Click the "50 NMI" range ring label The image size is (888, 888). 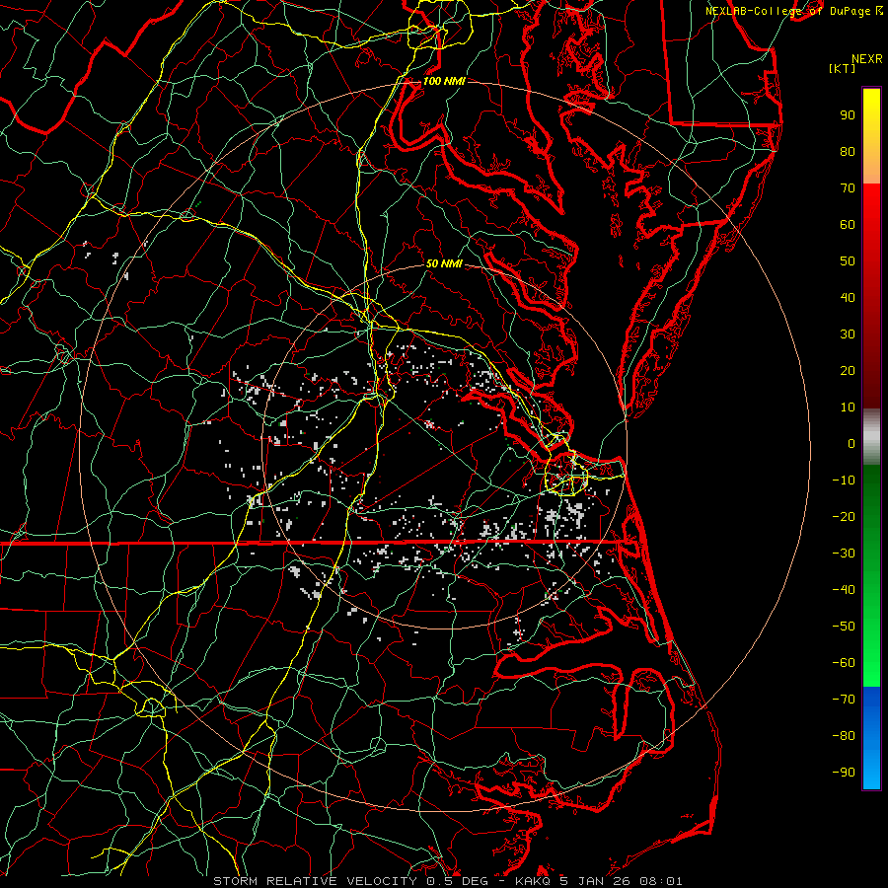(x=444, y=263)
